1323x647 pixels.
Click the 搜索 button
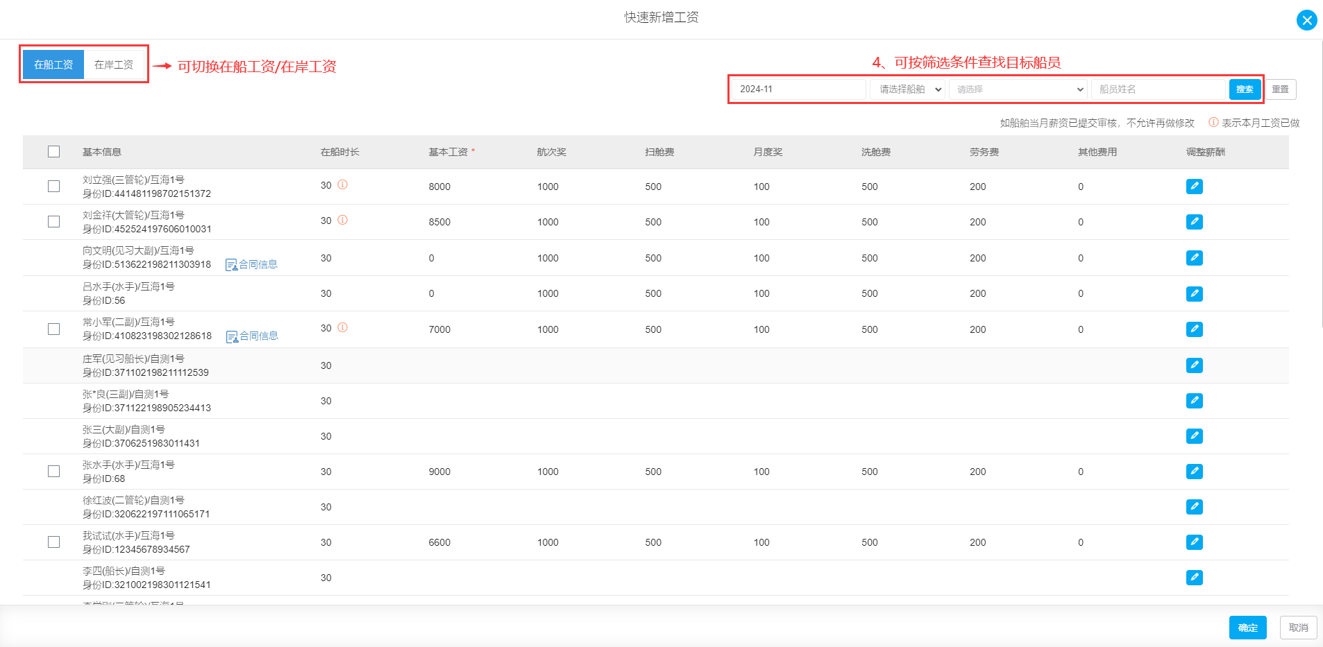point(1245,89)
